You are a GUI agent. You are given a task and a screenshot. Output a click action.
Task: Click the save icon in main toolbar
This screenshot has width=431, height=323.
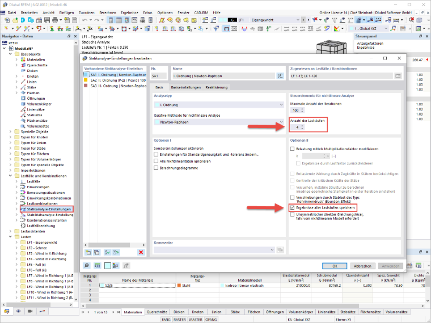click(47, 20)
